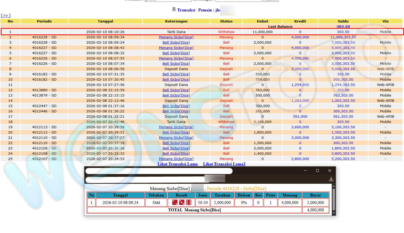
Task: Click the middle red dice in Result column
Action: point(182,203)
